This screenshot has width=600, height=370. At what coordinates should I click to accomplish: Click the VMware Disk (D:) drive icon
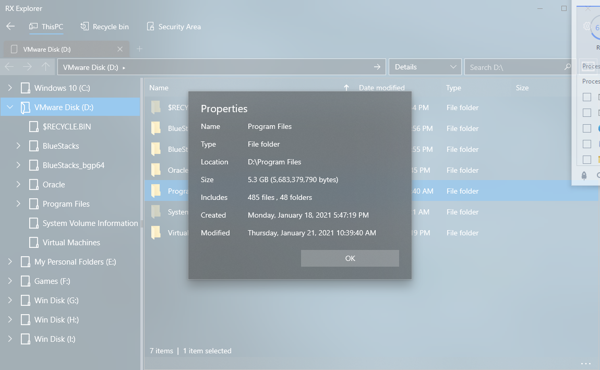coord(25,108)
